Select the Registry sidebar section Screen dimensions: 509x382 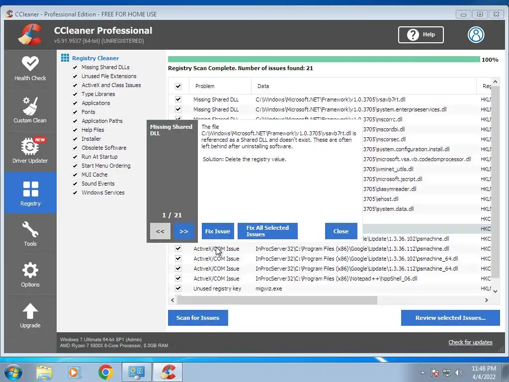[30, 192]
